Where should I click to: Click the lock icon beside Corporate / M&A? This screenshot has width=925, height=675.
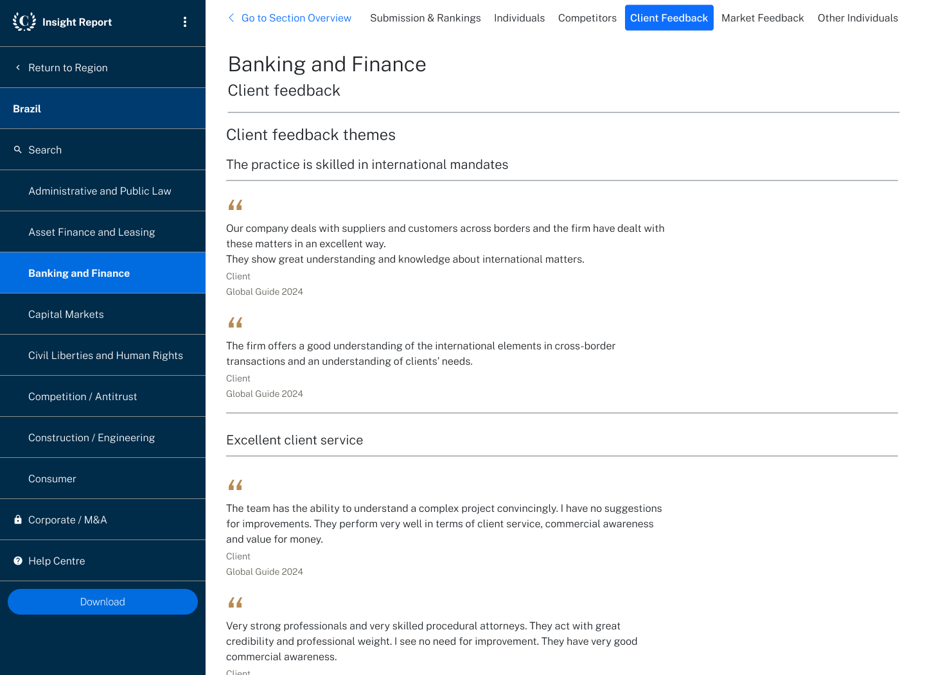coord(18,519)
